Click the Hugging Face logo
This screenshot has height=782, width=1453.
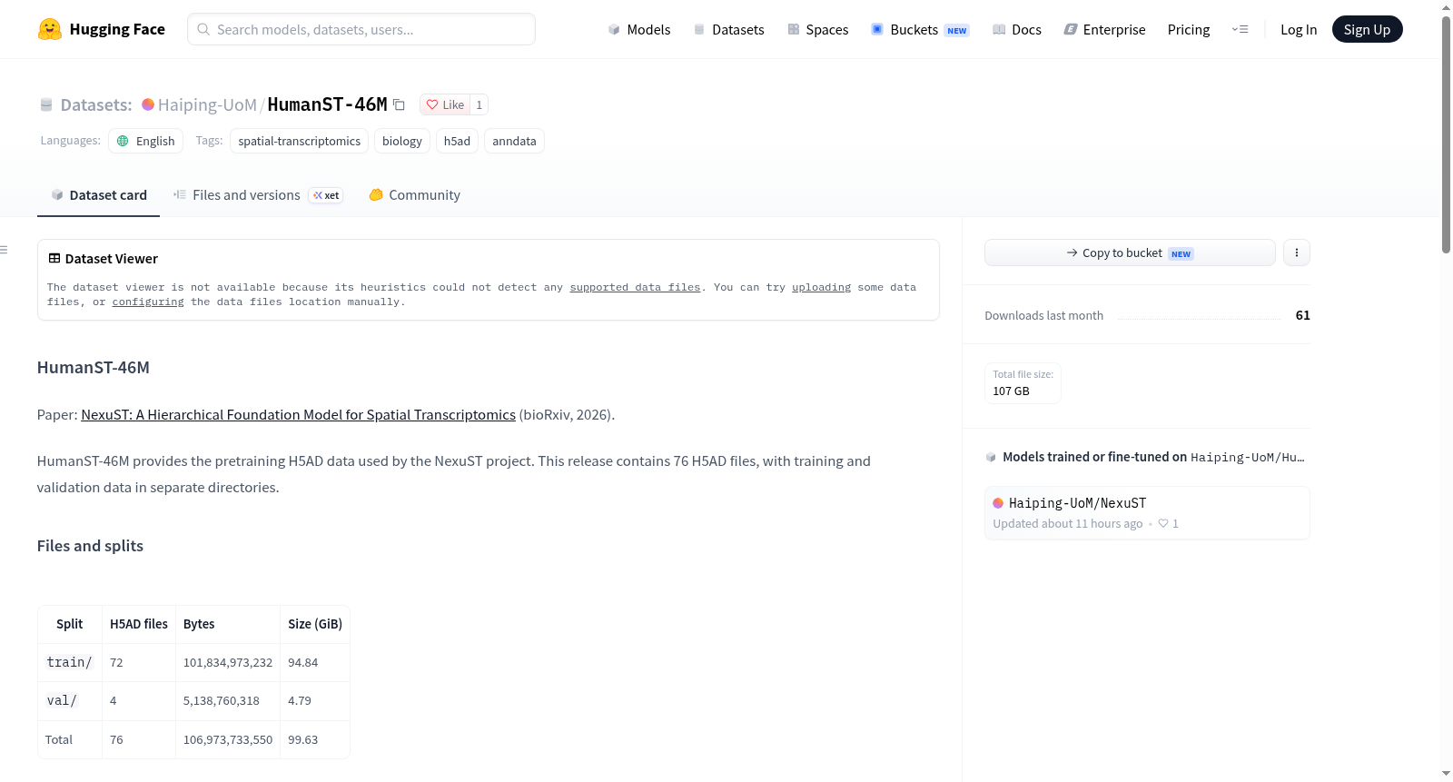tap(102, 29)
